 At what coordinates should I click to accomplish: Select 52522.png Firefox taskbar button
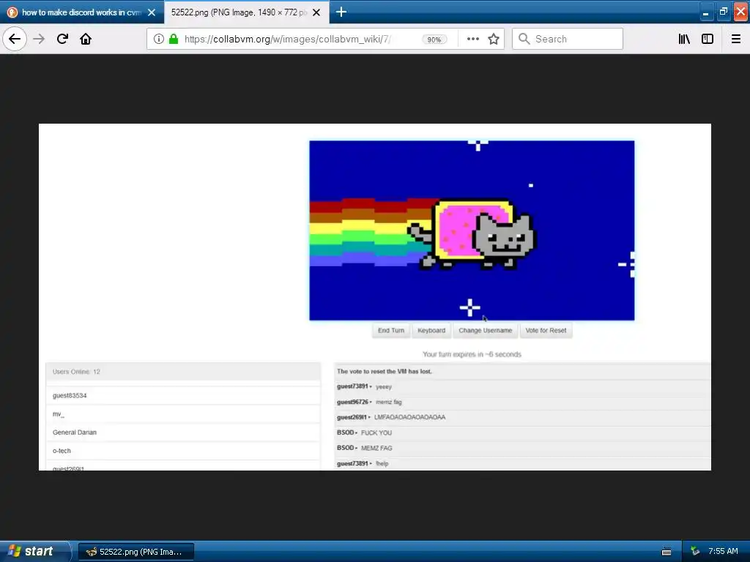click(x=136, y=552)
